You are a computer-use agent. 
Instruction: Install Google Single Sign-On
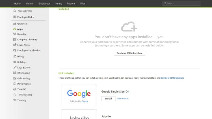[109, 99]
